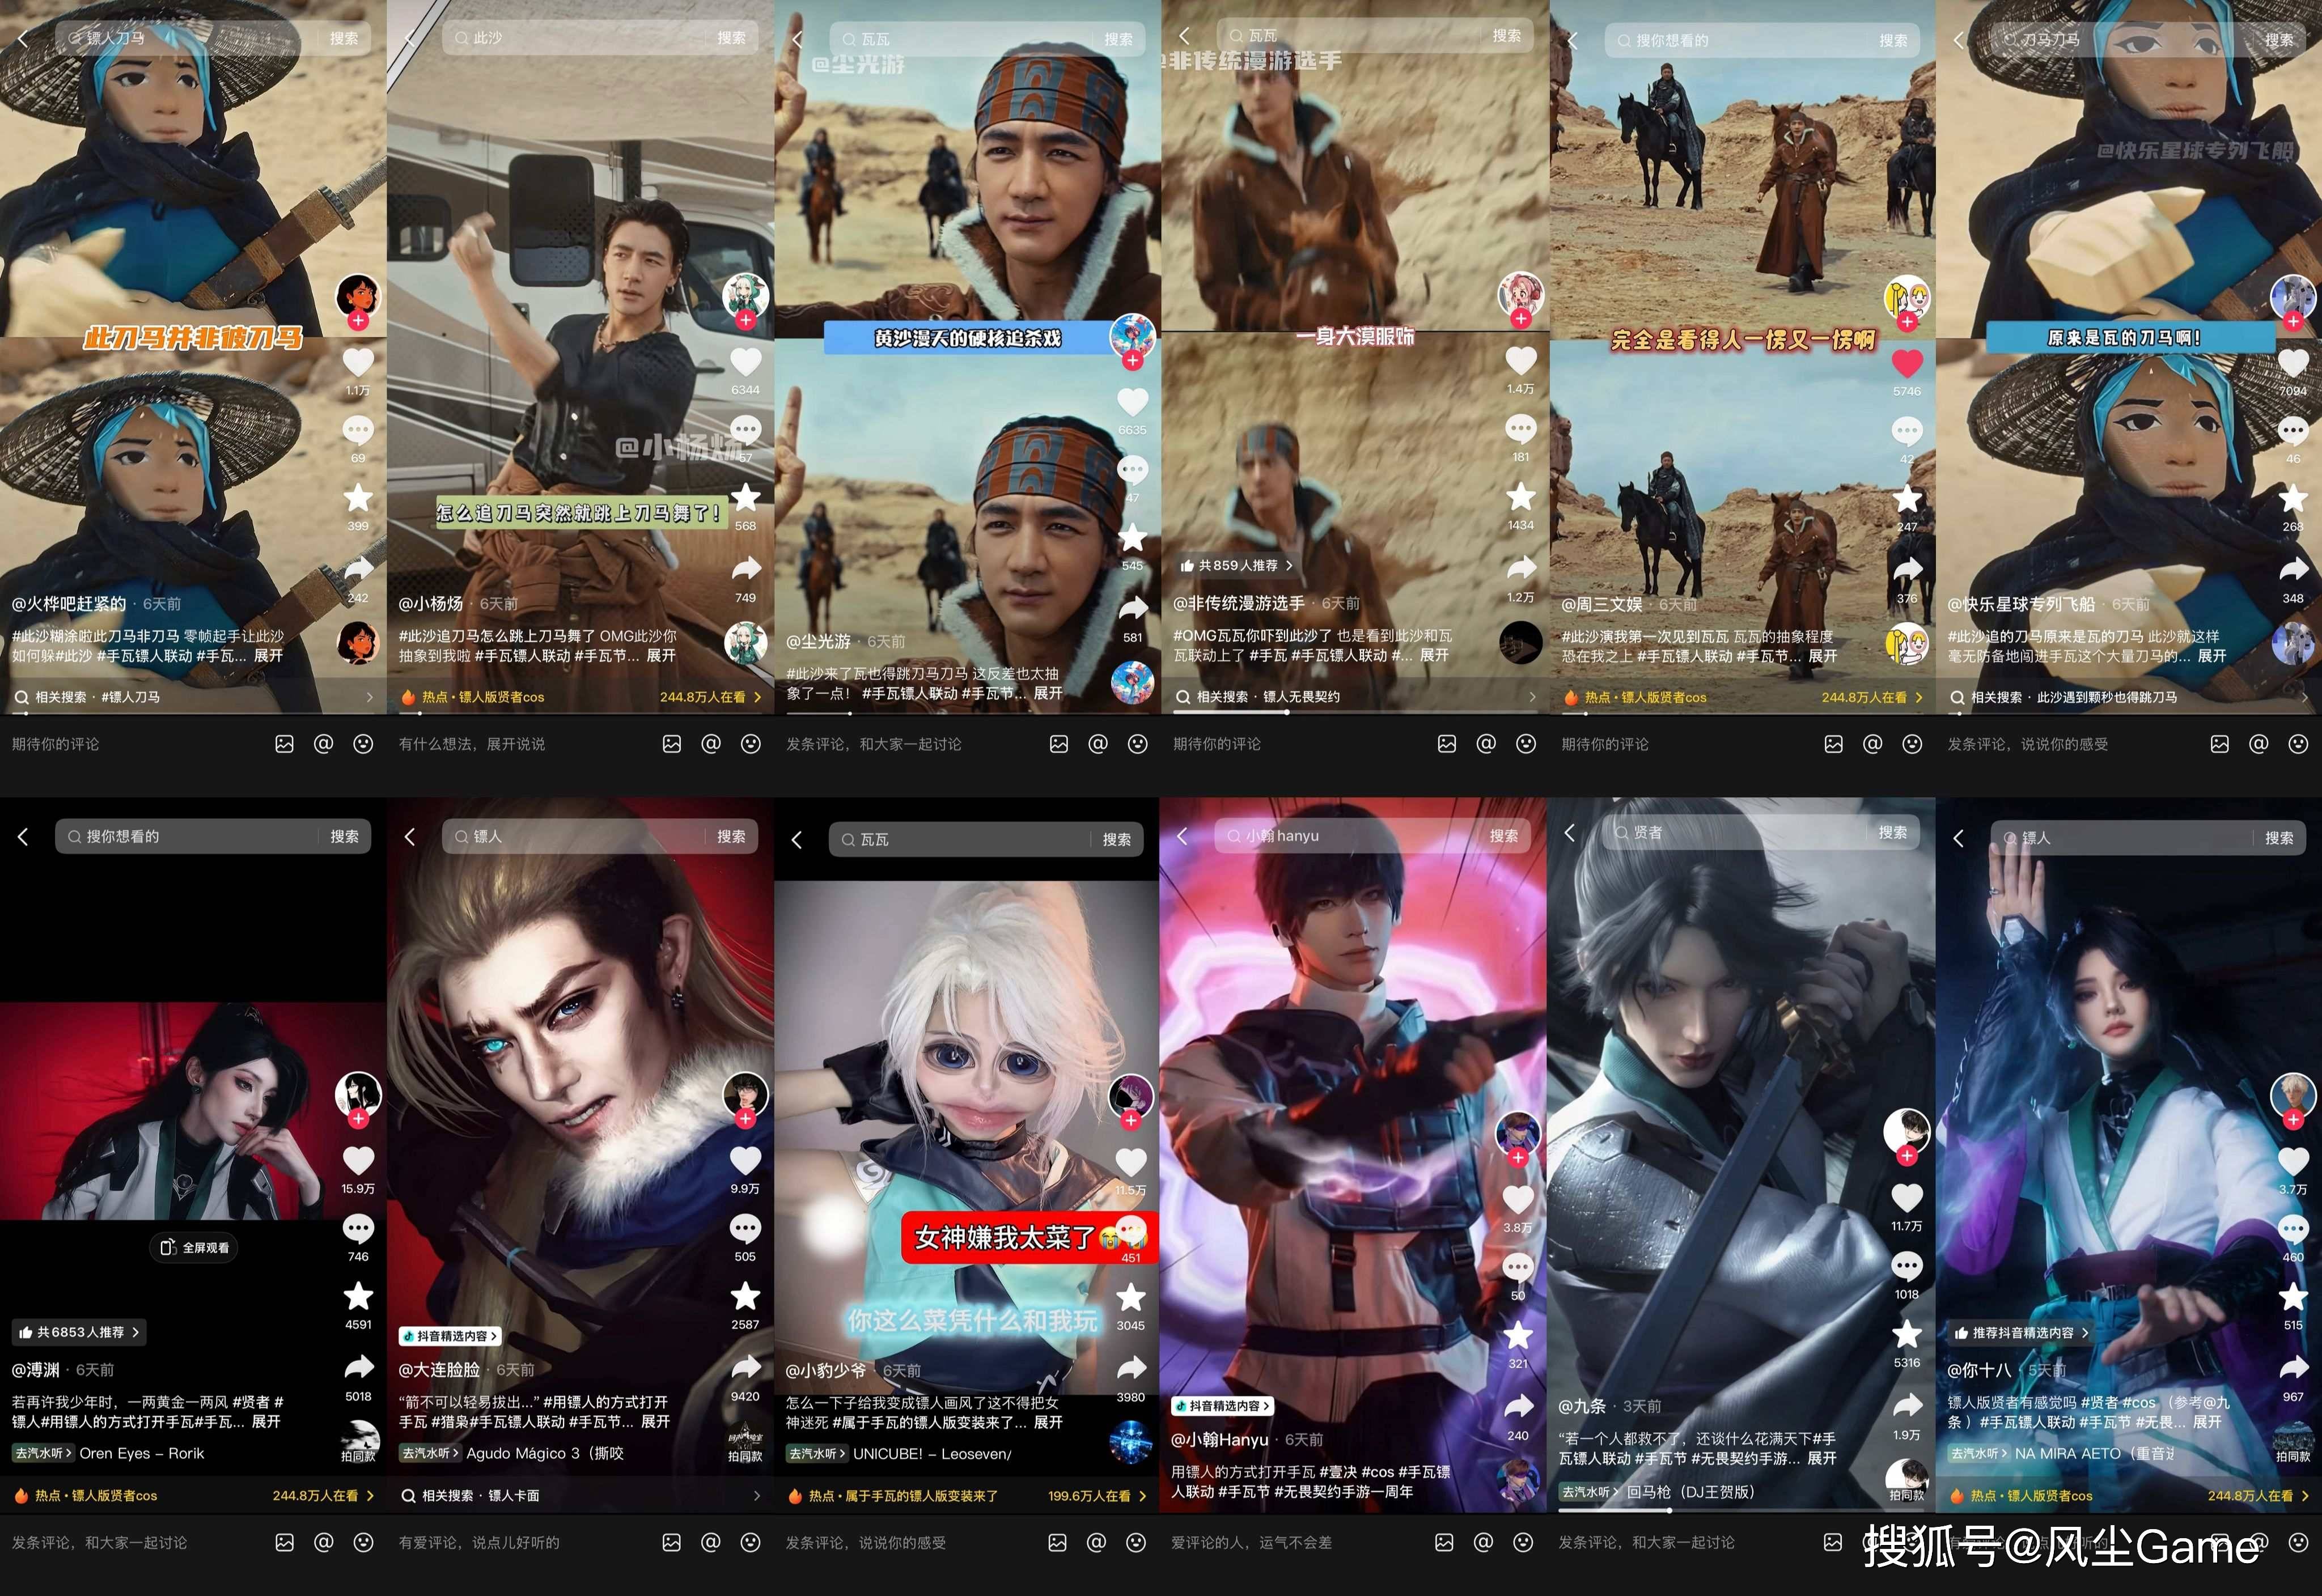2322x1596 pixels.
Task: Open the 50 comments on @小翰Hanyu video
Action: [1518, 1267]
